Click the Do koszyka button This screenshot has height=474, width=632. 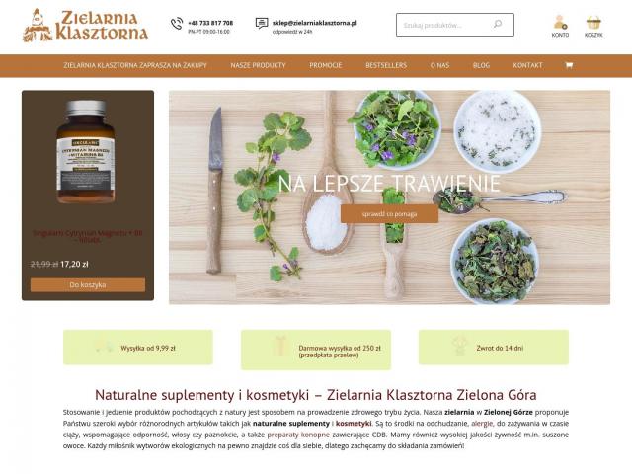[x=88, y=285]
